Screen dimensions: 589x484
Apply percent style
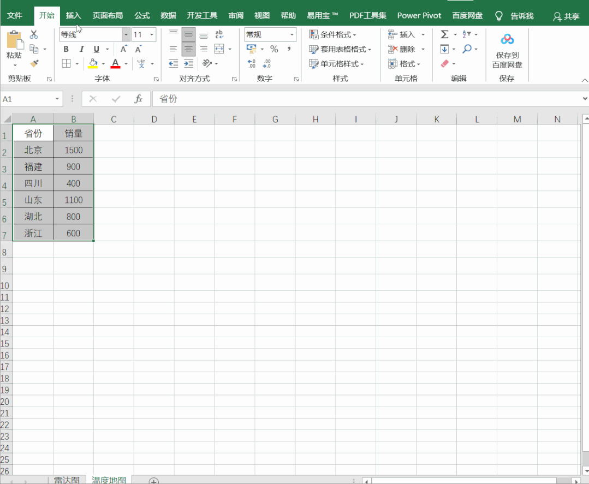click(x=274, y=49)
